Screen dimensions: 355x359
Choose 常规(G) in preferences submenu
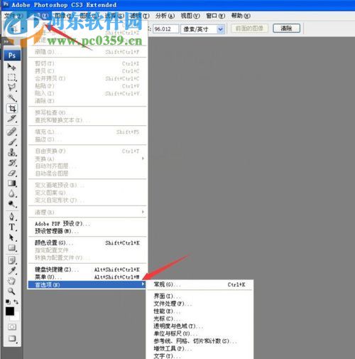click(x=200, y=284)
